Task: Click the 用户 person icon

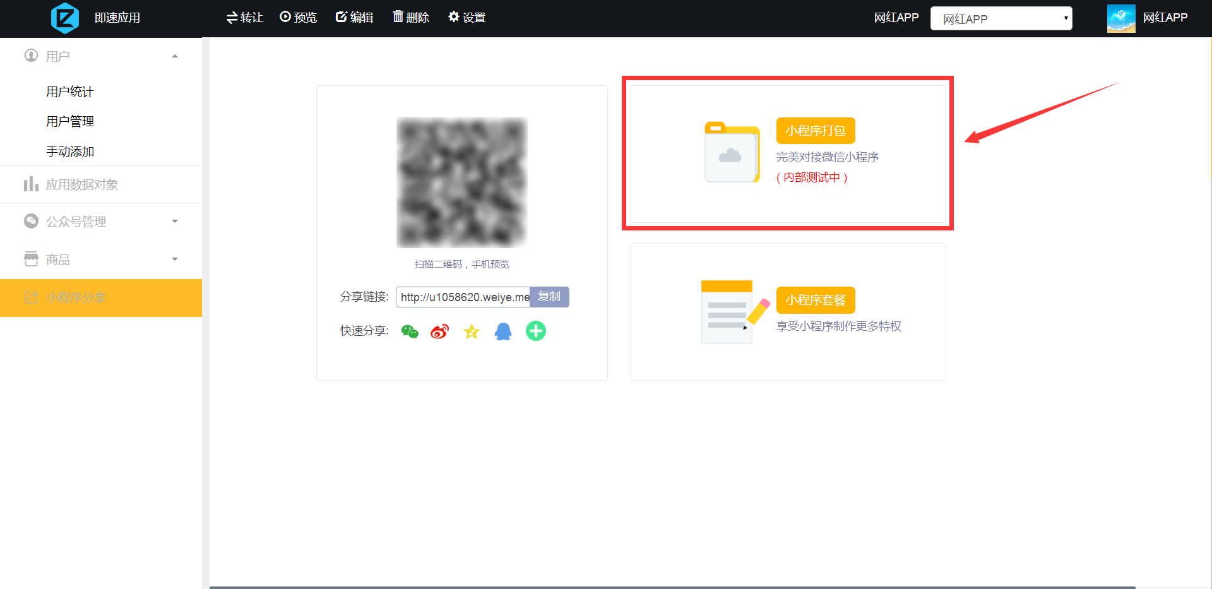Action: click(x=31, y=56)
